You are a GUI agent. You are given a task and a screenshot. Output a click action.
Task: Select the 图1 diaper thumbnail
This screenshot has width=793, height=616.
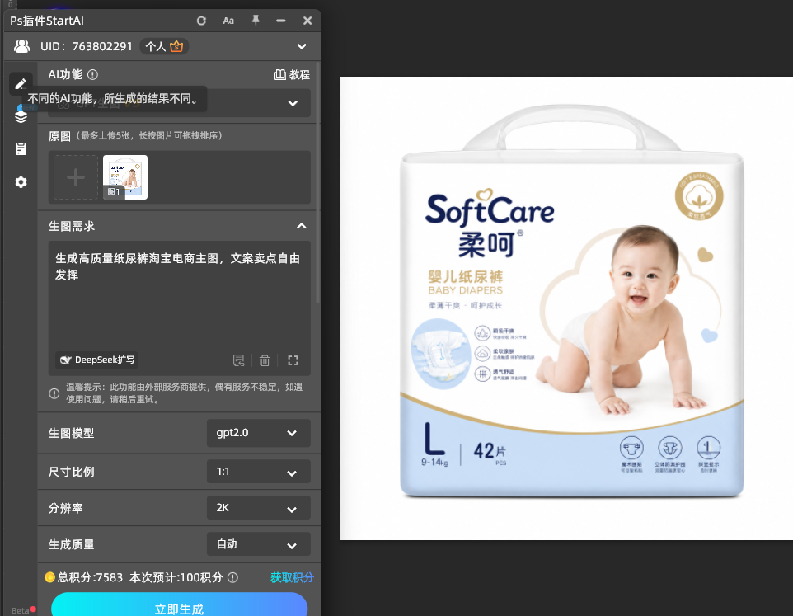(x=125, y=177)
